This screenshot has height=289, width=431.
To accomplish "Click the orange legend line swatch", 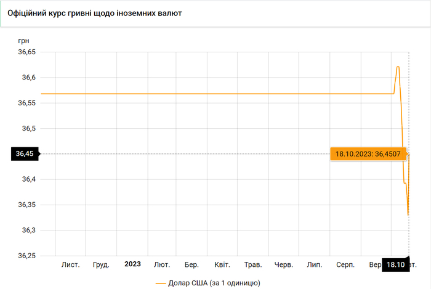I will [x=161, y=283].
